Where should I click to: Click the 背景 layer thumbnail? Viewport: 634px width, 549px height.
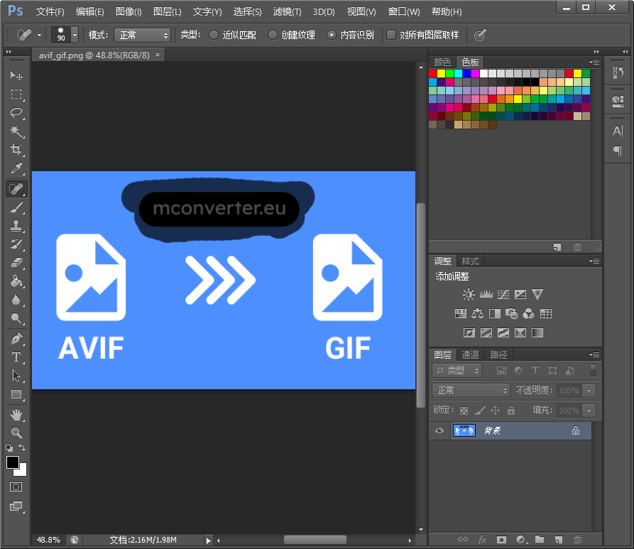464,430
